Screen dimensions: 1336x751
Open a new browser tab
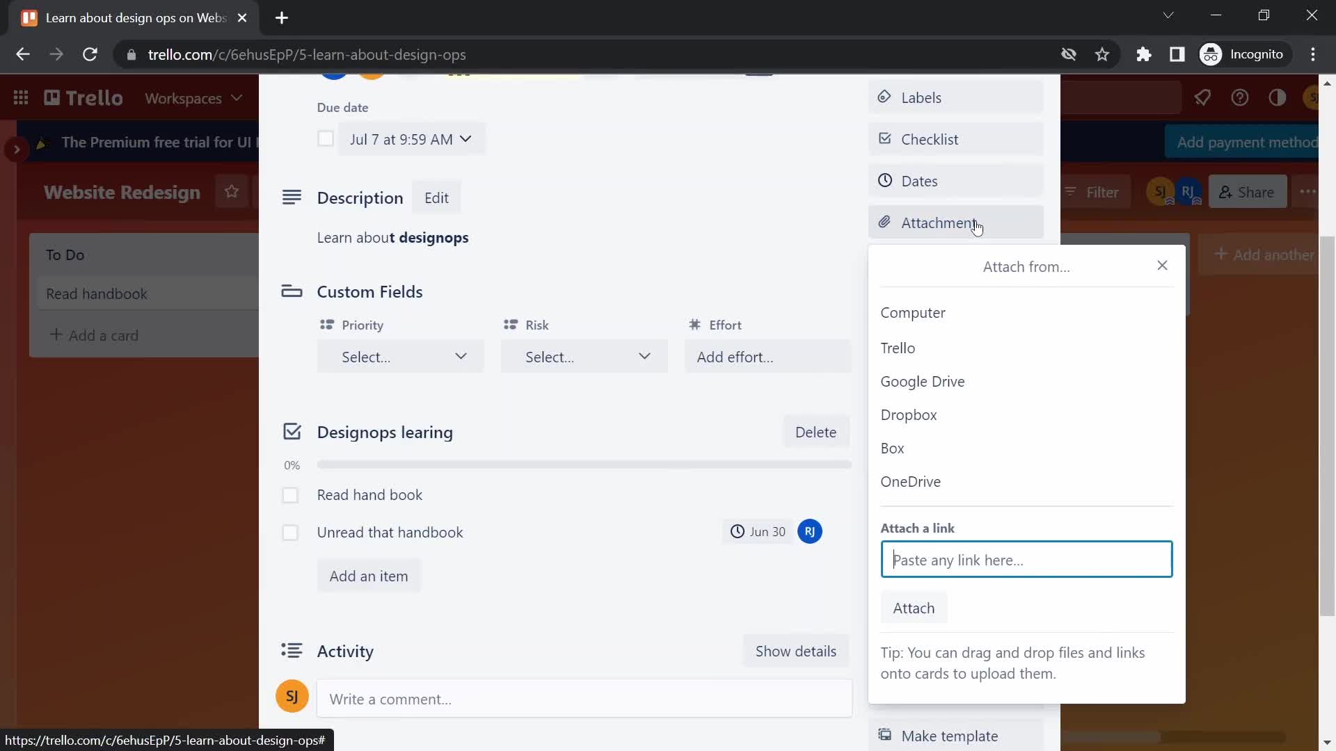282,18
